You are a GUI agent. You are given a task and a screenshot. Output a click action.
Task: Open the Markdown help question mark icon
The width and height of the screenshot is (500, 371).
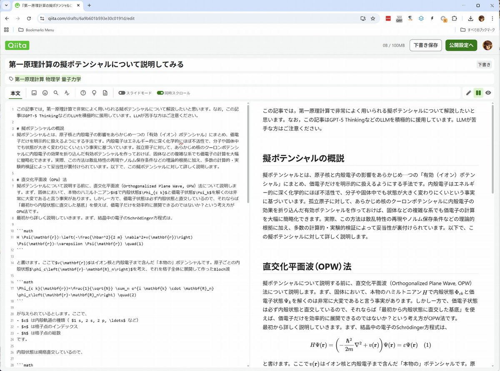point(83,93)
